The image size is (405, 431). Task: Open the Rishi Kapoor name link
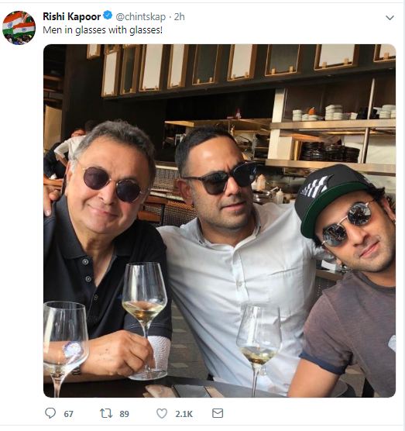tap(72, 16)
